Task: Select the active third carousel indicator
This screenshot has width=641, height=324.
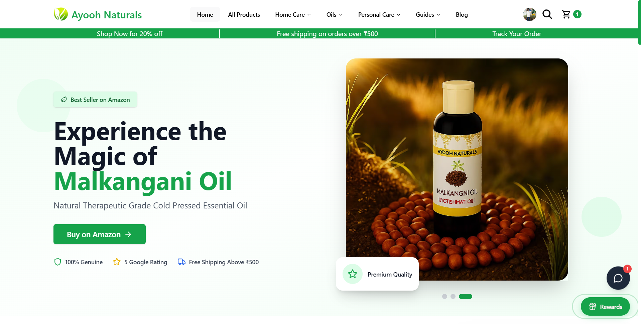Action: (x=466, y=296)
